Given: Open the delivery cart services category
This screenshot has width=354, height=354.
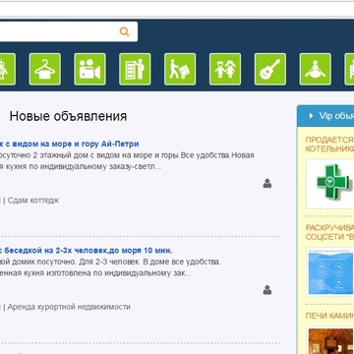Looking at the screenshot, I should [180, 69].
